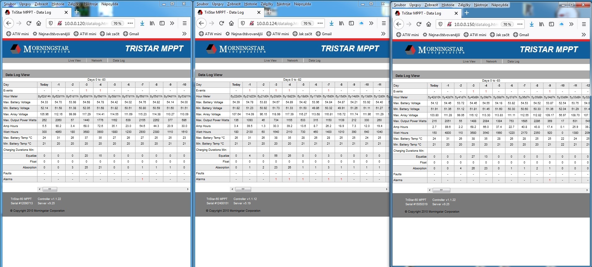
Task: Click the horizontal scrollbar thumb under the 10.0.0.120 data log
Action: [50, 189]
